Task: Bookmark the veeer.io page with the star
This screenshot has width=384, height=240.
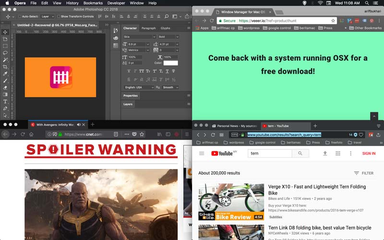Action: [333, 21]
